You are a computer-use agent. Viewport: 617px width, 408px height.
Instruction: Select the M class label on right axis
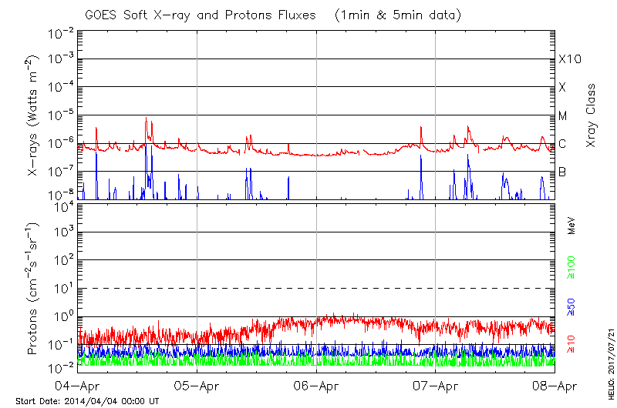563,115
